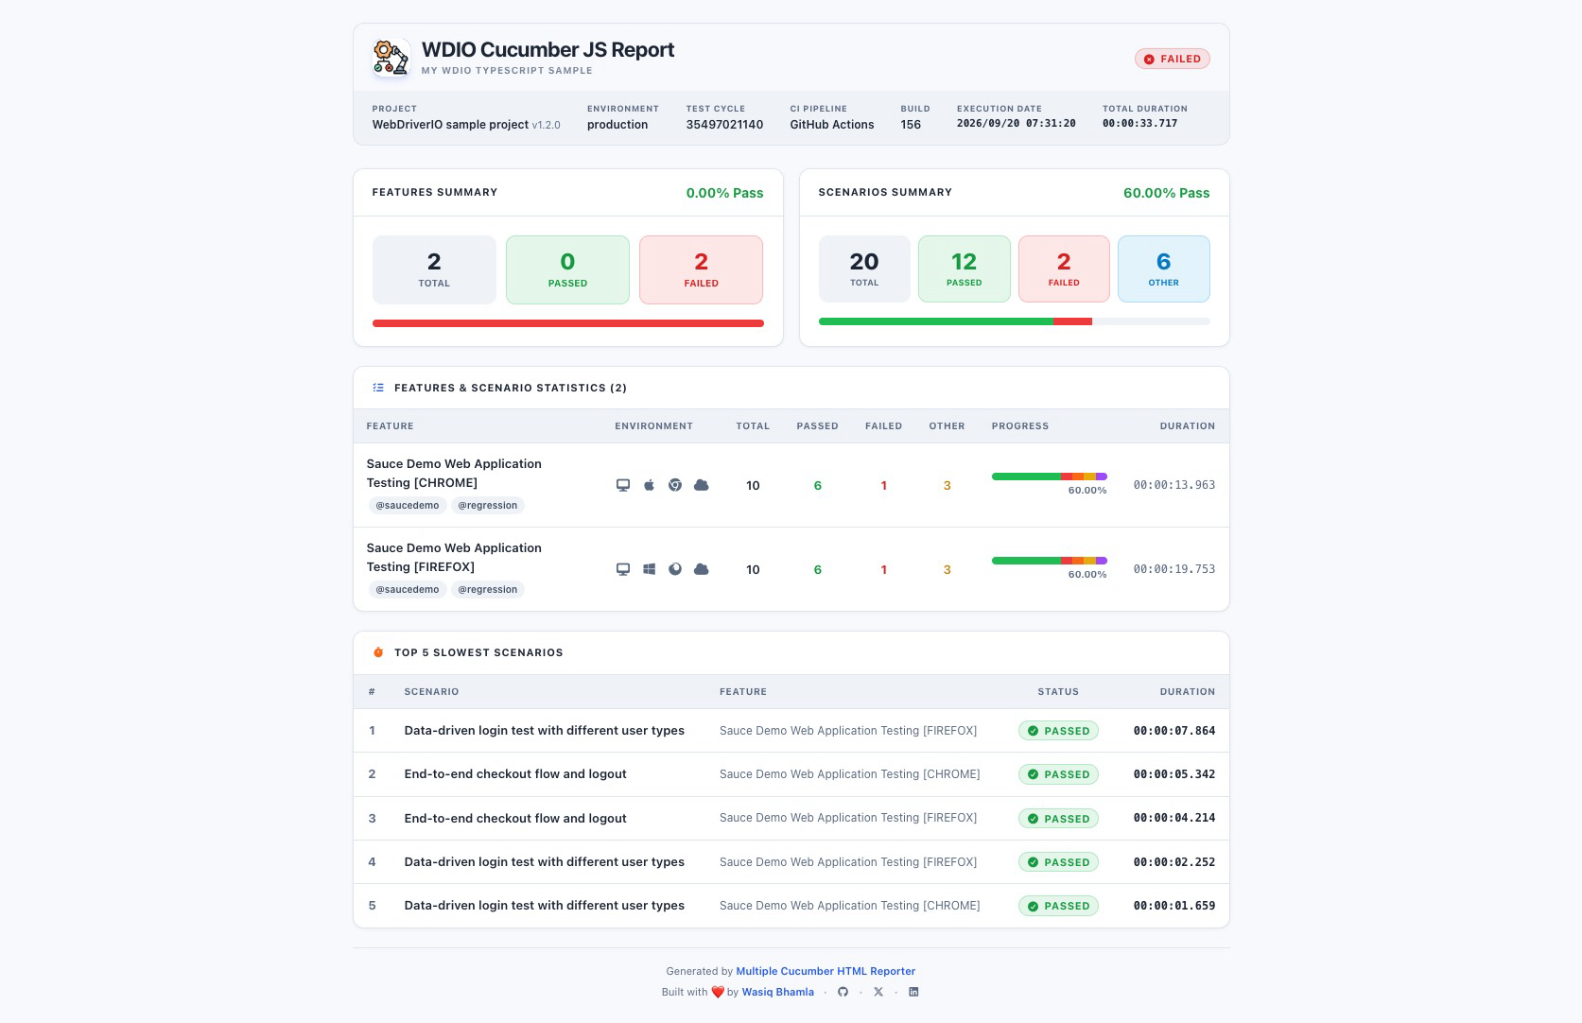Click the cloud icon in the CHROME feature row

[x=702, y=485]
